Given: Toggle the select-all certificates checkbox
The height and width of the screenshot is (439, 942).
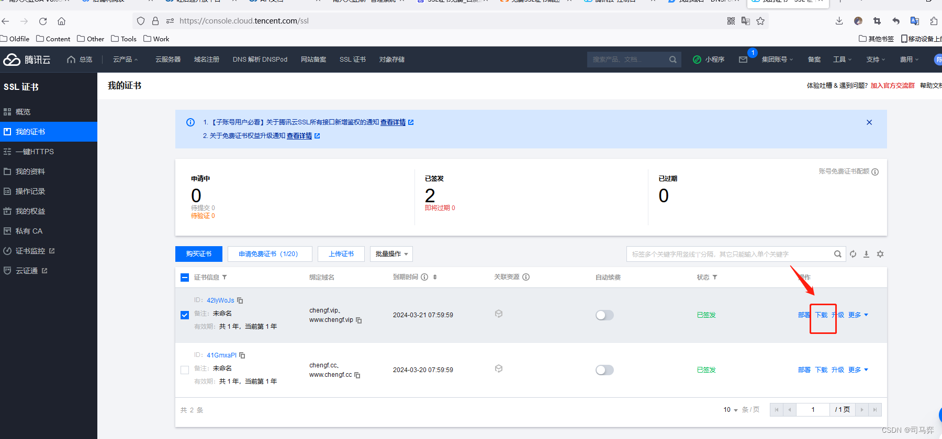Looking at the screenshot, I should [x=185, y=278].
